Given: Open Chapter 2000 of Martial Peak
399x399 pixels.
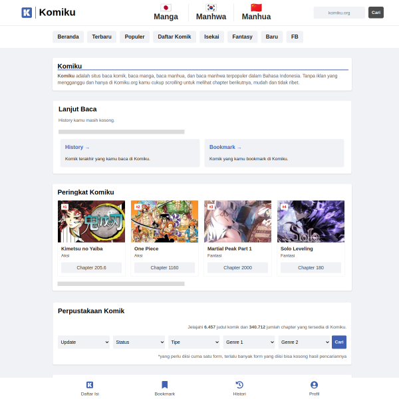Looking at the screenshot, I should pos(237,268).
